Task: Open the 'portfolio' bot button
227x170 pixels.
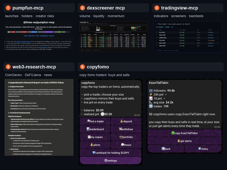Action: [126, 137]
